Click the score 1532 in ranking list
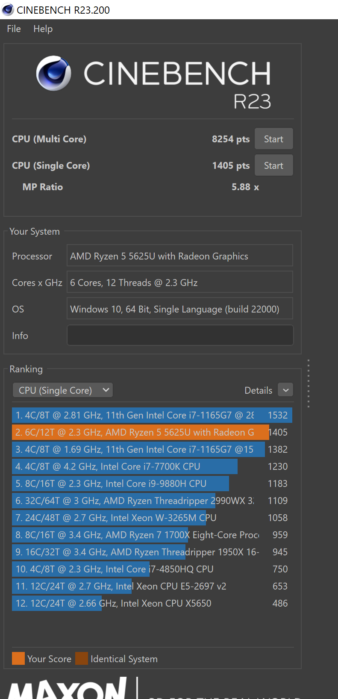The height and width of the screenshot is (699, 338). click(x=278, y=415)
